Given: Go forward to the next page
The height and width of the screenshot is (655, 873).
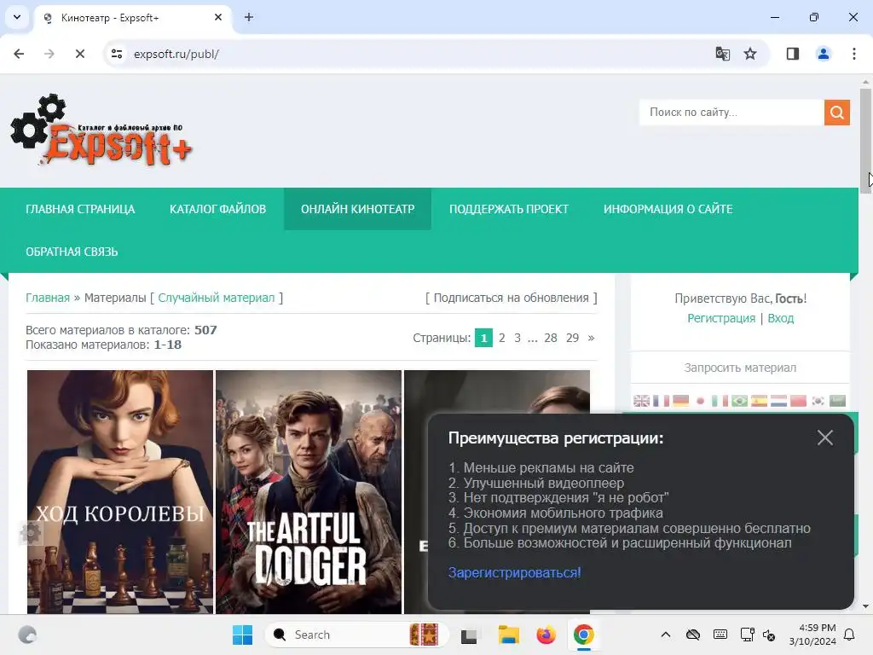Looking at the screenshot, I should [x=49, y=54].
